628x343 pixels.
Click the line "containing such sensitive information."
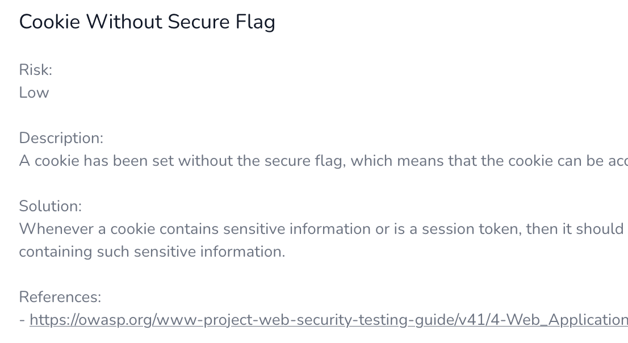pos(152,252)
